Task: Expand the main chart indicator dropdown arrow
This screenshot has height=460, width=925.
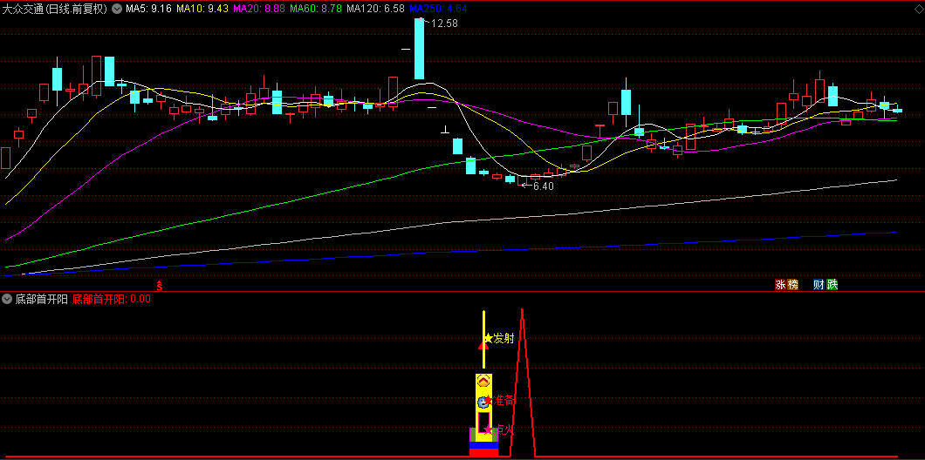Action: [117, 9]
